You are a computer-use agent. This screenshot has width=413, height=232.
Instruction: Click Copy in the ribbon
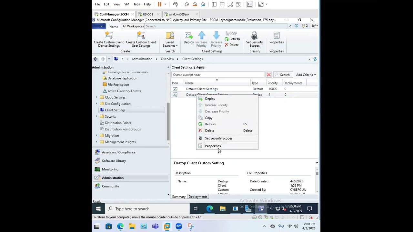click(x=231, y=33)
